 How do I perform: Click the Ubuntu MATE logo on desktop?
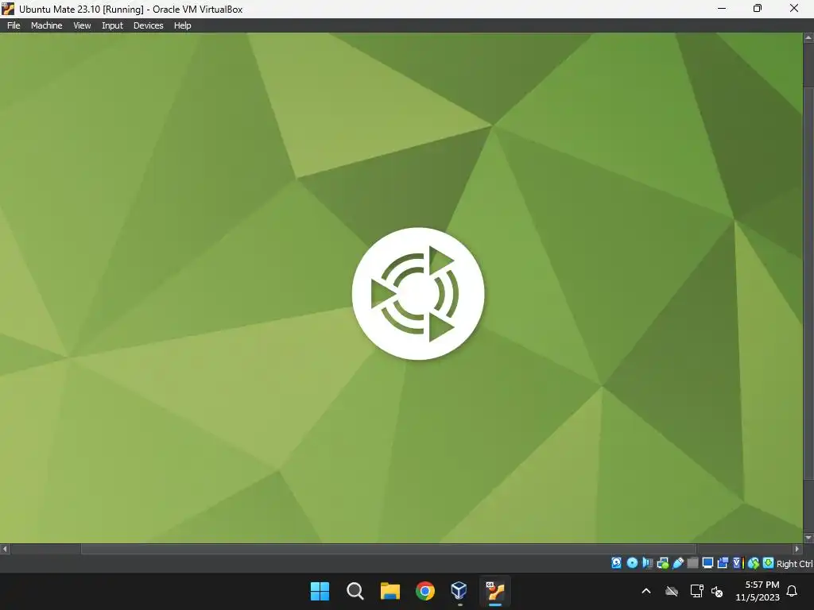coord(418,294)
